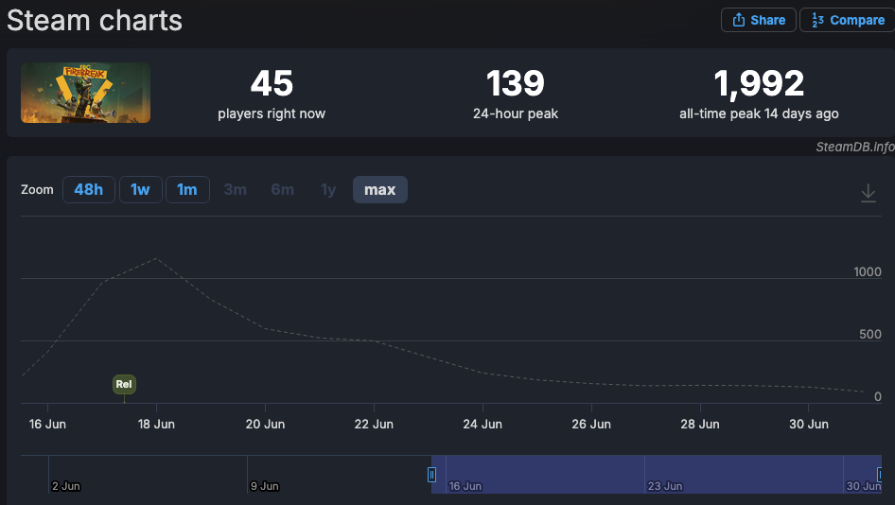Click the Rel release marker on chart

click(124, 384)
